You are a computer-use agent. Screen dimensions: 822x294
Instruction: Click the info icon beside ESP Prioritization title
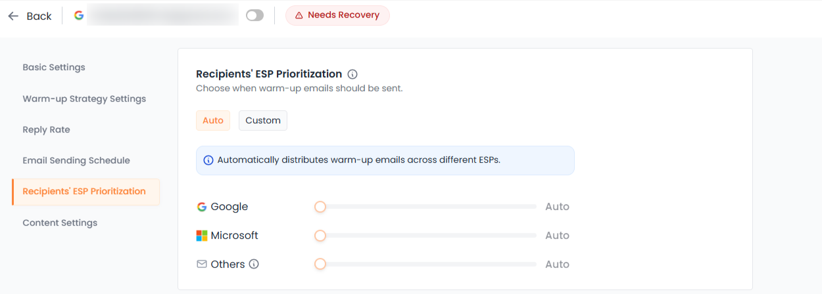pyautogui.click(x=352, y=74)
